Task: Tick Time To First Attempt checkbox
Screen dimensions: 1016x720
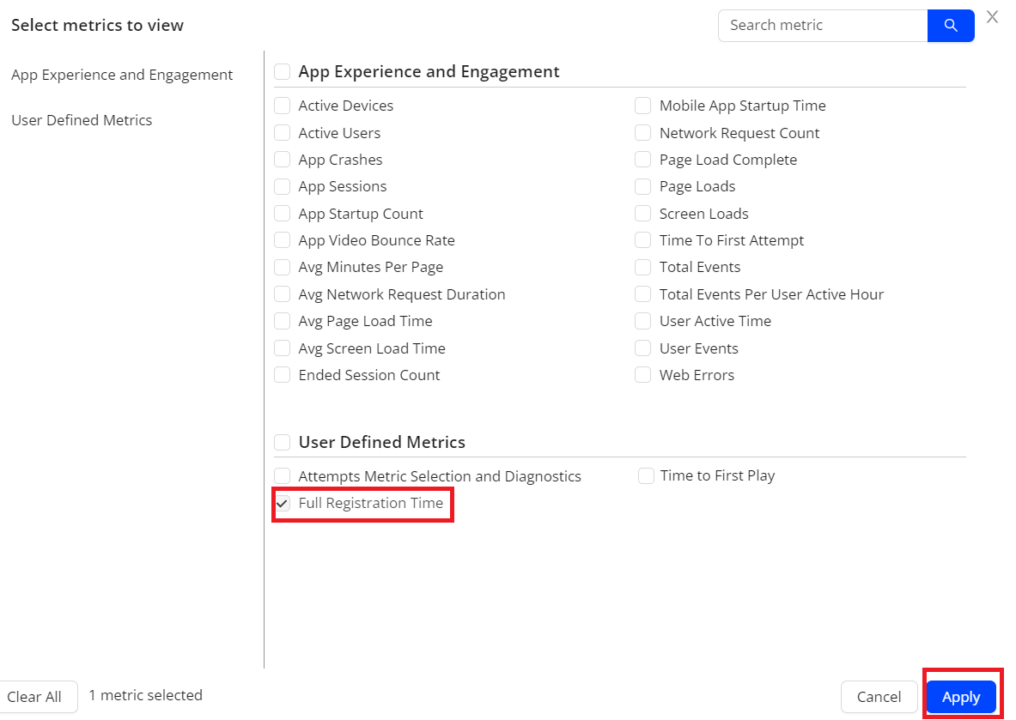Action: pos(642,240)
